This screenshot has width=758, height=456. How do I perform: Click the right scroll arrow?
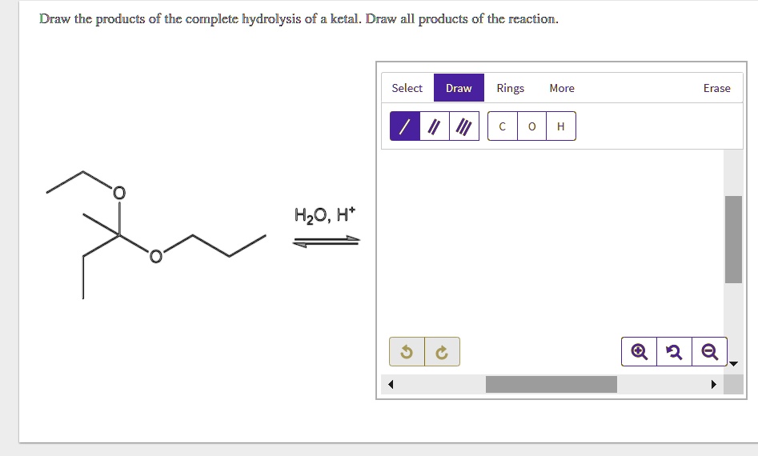click(x=713, y=385)
